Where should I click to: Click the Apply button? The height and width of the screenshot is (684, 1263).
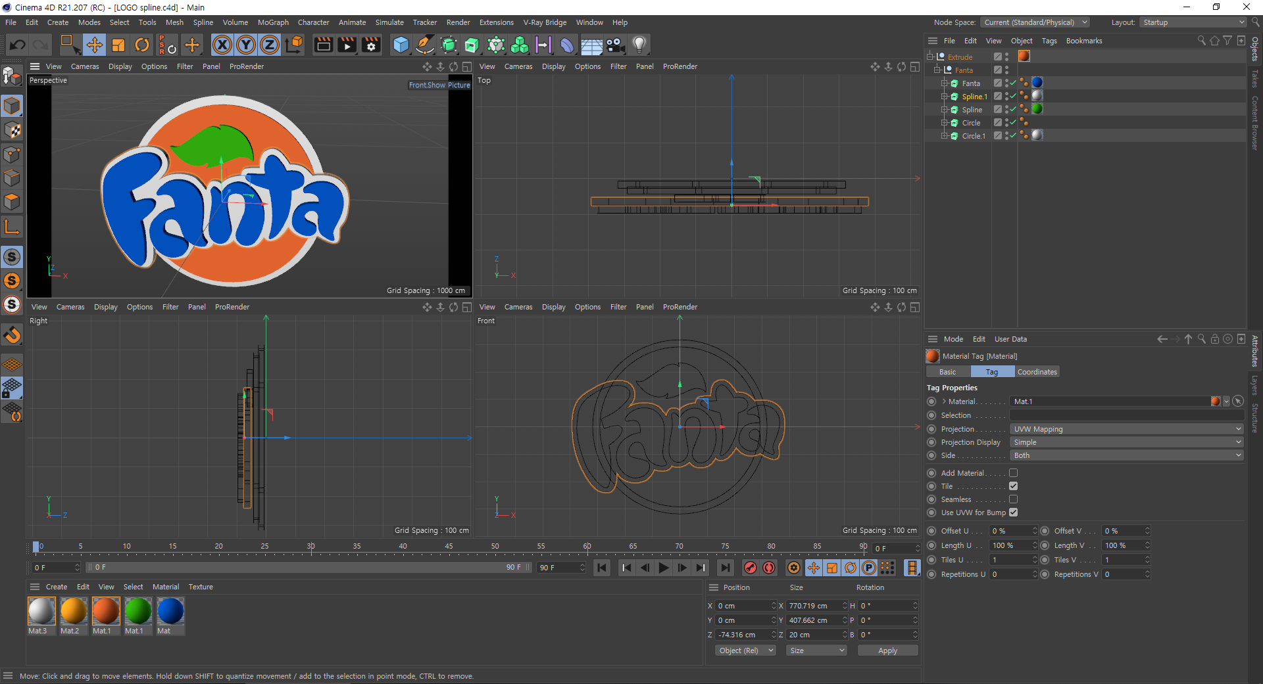(x=887, y=650)
